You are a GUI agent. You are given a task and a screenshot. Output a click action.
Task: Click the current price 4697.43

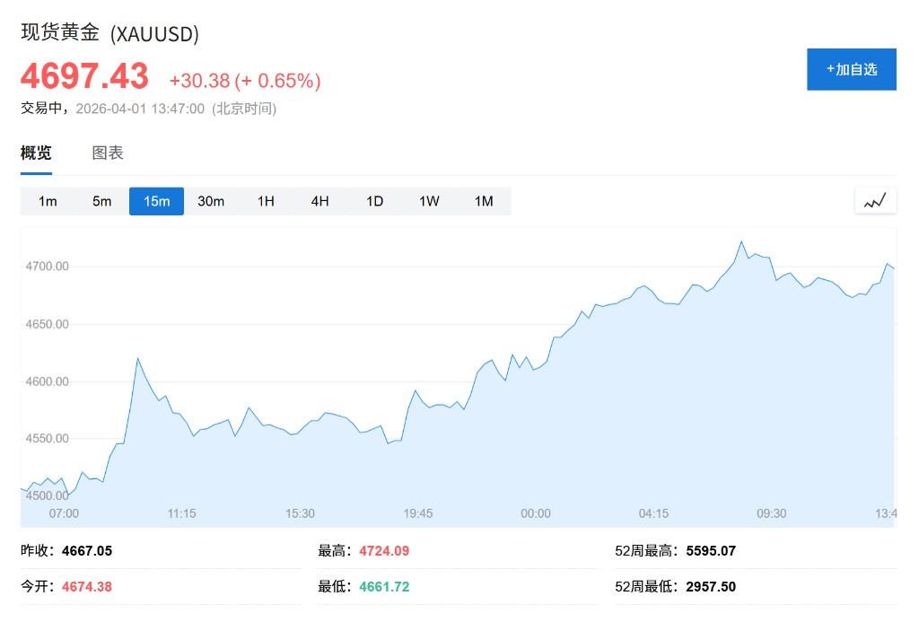coord(84,77)
